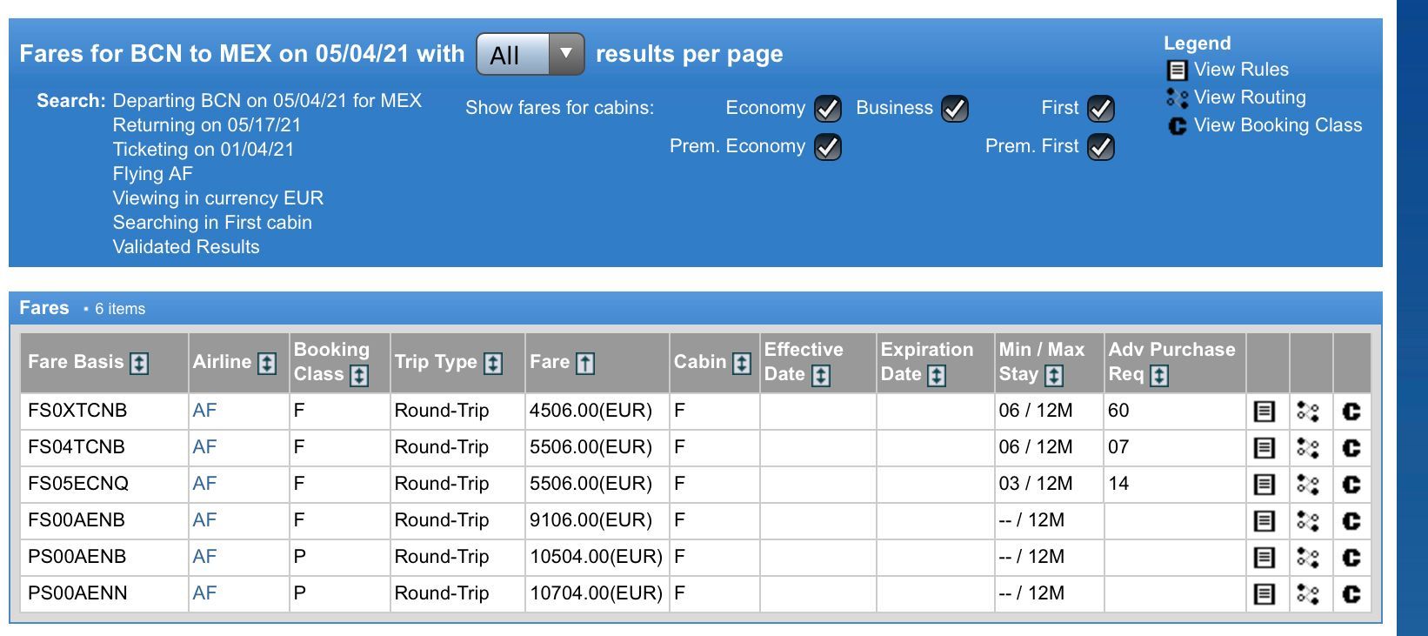This screenshot has height=636, width=1428.
Task: Open AF airline link in first row
Action: pyautogui.click(x=204, y=411)
